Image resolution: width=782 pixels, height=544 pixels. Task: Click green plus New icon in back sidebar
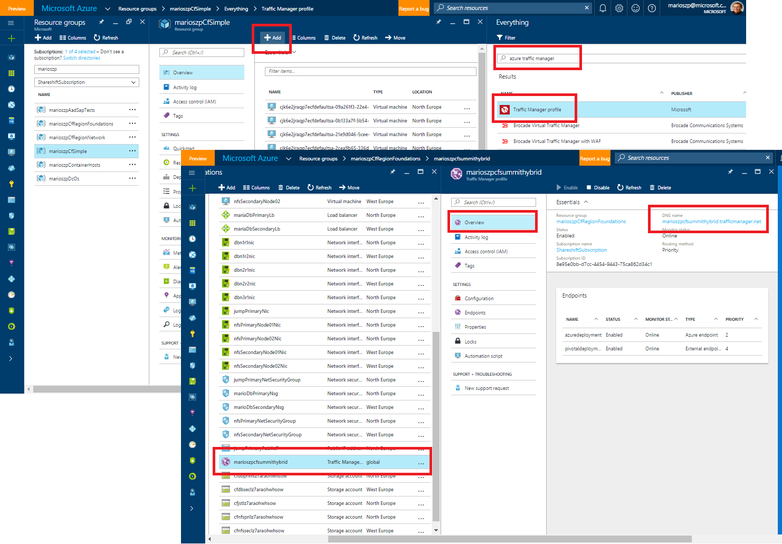click(x=11, y=38)
